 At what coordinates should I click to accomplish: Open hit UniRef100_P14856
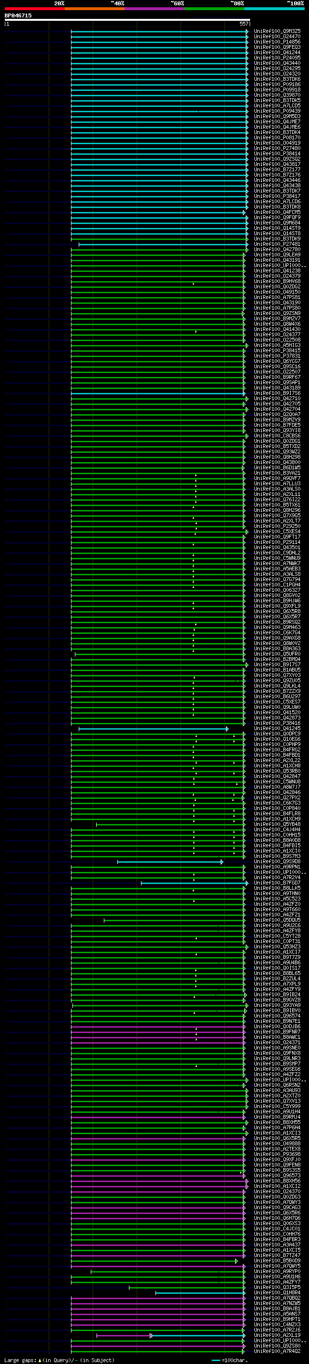click(x=277, y=42)
